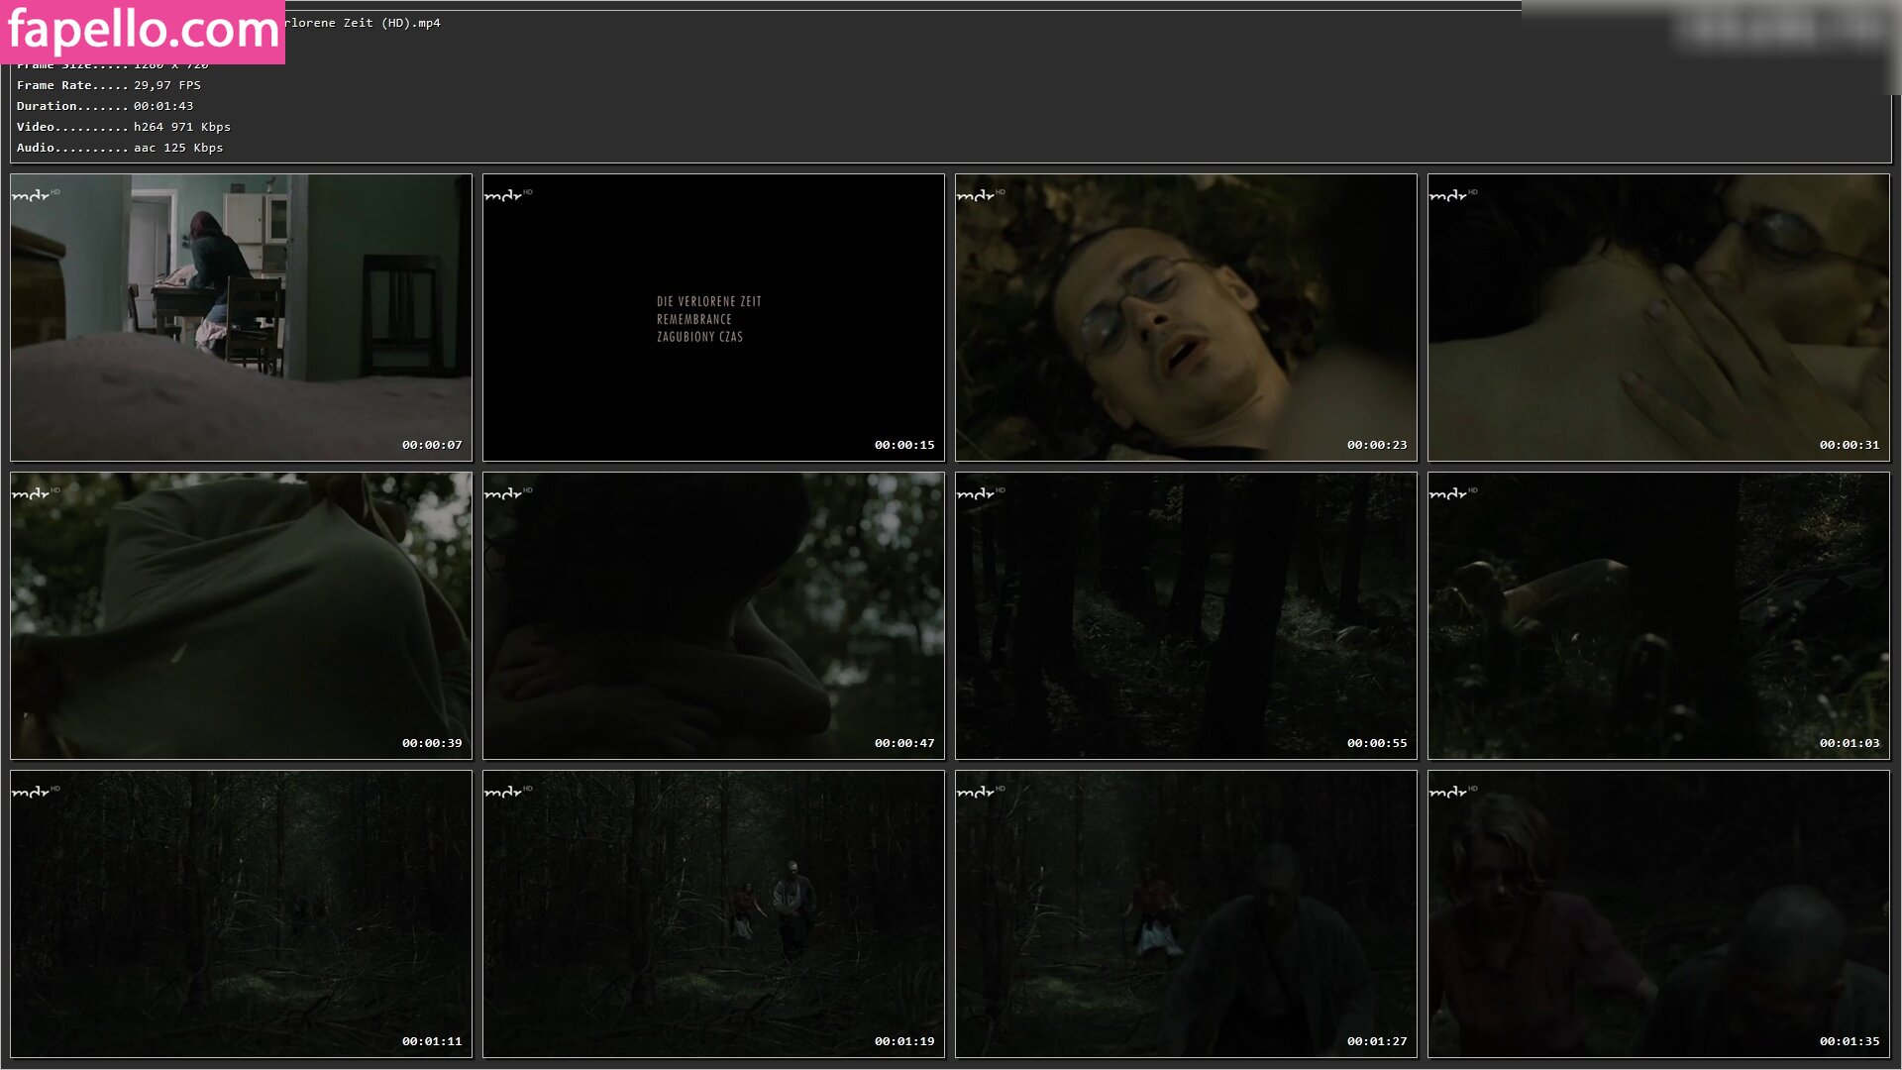Click the last thumbnail at 00:01:35
Screen dimensions: 1902x1070
1658,913
